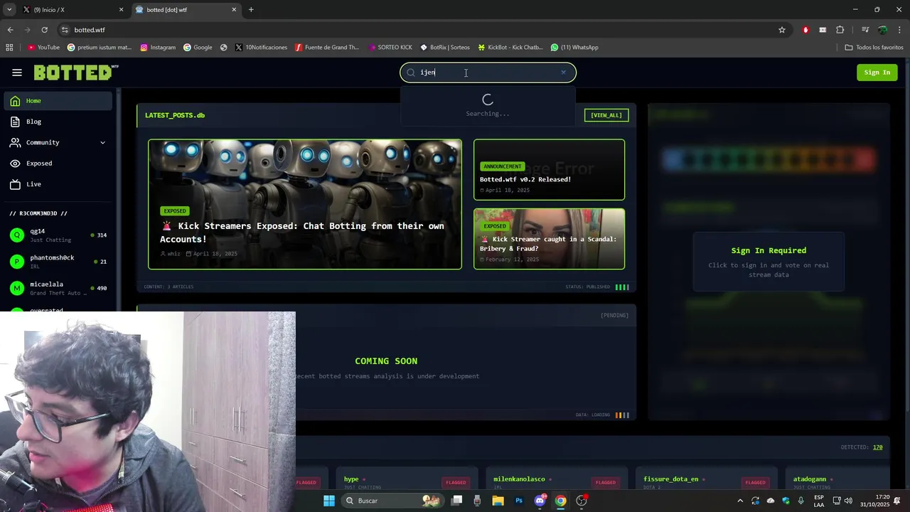Open recommended streamer phantomsh0ck

58,262
